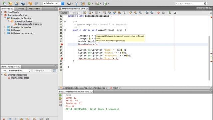
Task: Click the Undo arrow icon
Action: tap(30, 3)
